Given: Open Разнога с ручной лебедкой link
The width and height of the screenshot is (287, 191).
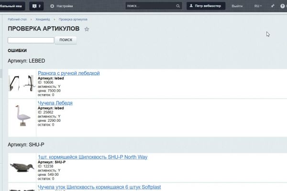Looking at the screenshot, I should (68, 73).
